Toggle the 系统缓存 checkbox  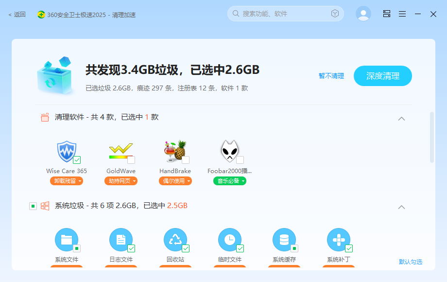pos(294,248)
